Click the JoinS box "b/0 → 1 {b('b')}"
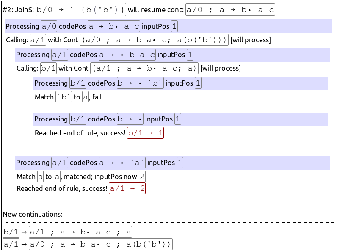Screen dimensions: 337x251 (x=81, y=9)
